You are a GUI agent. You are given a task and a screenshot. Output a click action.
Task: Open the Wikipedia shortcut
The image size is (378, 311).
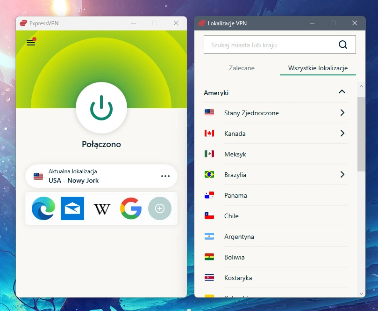[102, 209]
